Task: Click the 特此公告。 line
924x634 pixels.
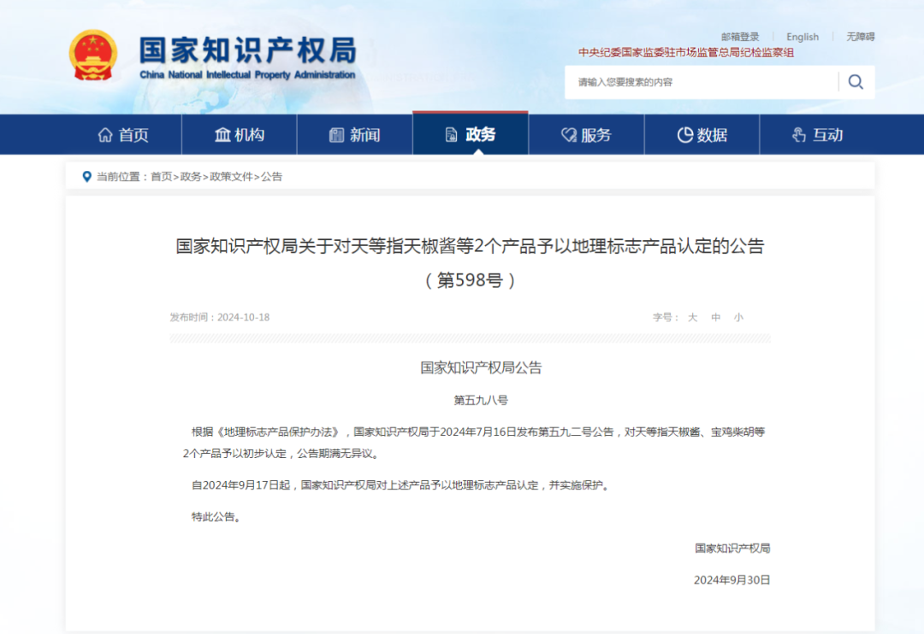Action: click(x=216, y=517)
